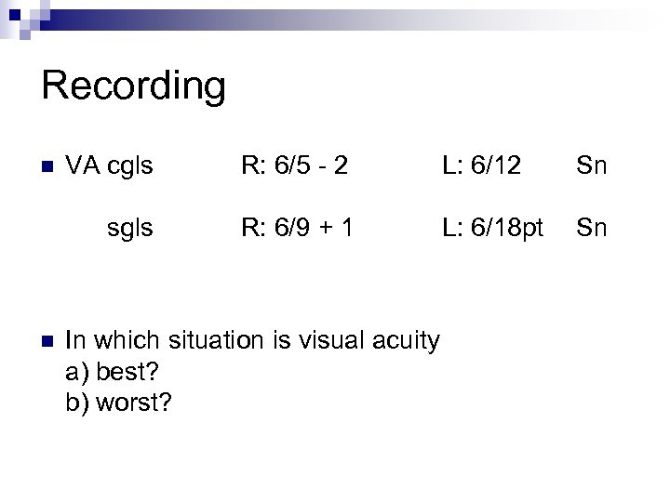Viewport: 670px width, 502px height.
Task: Select the "VA cgls" label
Action: point(110,166)
